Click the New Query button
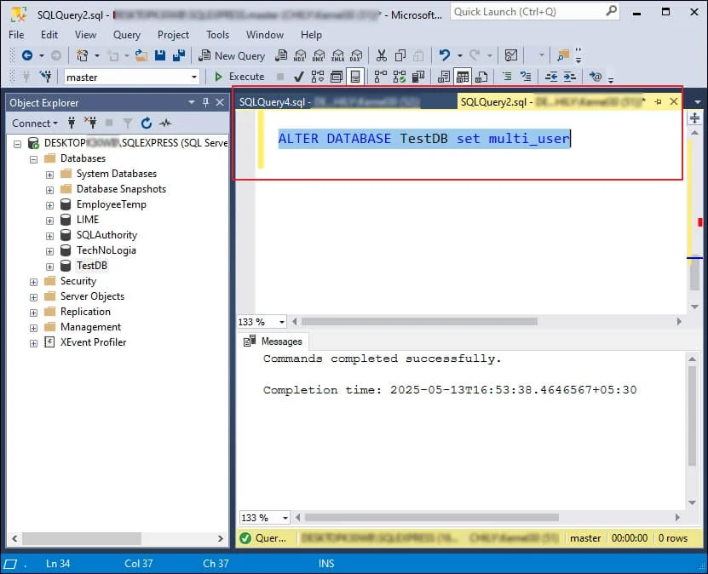 [232, 55]
